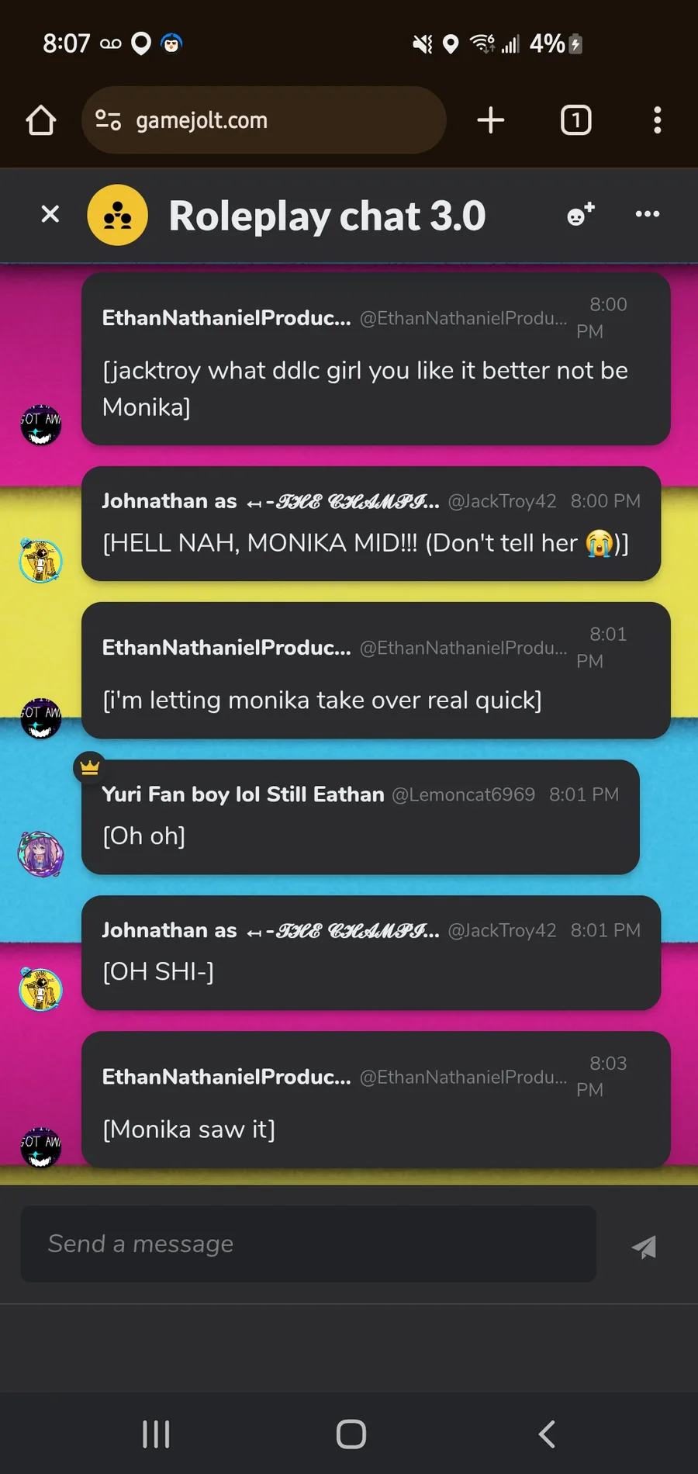Open Johnathan's avatar next to OH SHI- message
The height and width of the screenshot is (1474, 698).
click(41, 990)
